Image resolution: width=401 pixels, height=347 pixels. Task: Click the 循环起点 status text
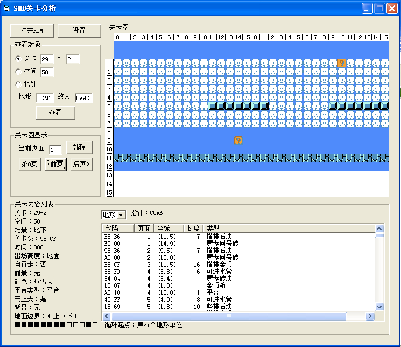(x=144, y=325)
